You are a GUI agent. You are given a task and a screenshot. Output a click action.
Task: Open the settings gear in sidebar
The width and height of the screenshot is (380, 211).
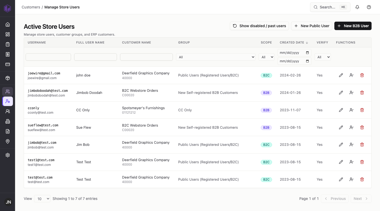coord(8,155)
